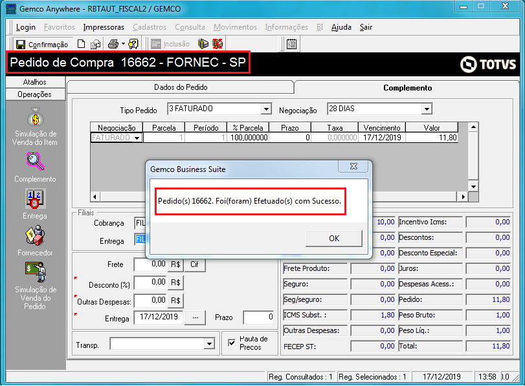
Task: Click OK in the success dialog
Action: (x=334, y=239)
